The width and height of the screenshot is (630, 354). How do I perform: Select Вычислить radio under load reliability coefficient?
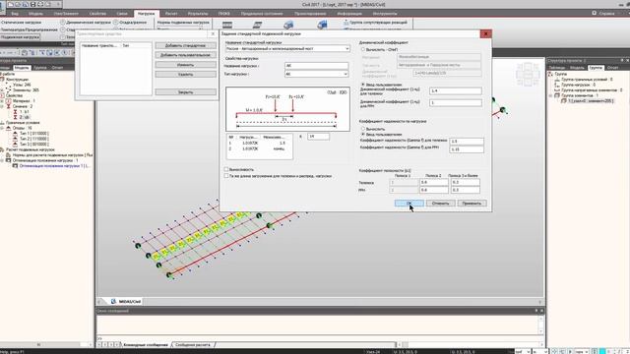click(363, 129)
